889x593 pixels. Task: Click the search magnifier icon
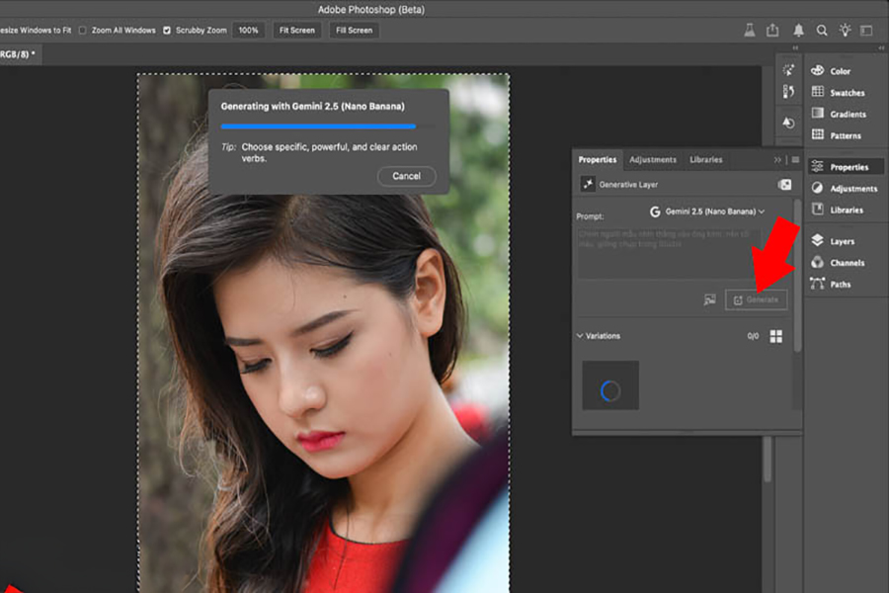pyautogui.click(x=822, y=31)
